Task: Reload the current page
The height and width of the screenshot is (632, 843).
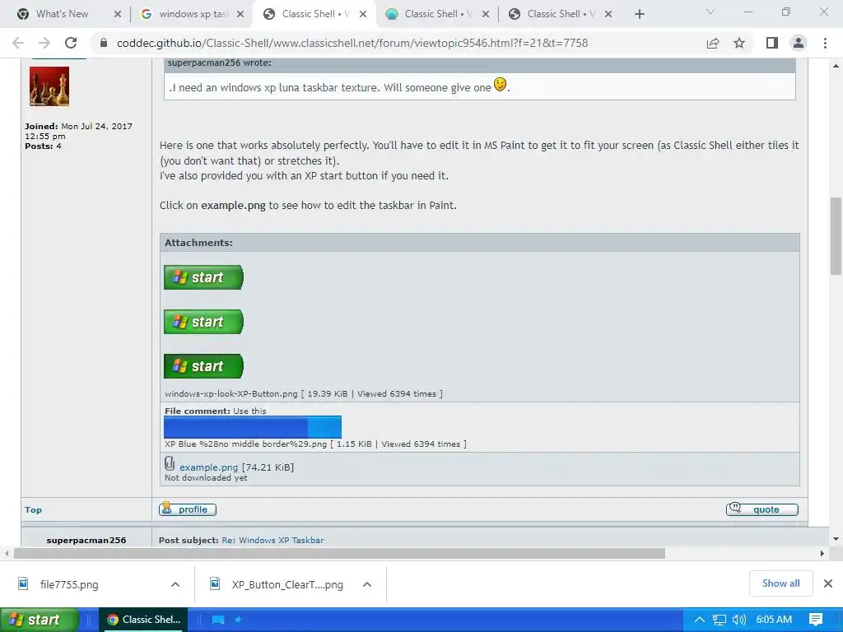Action: [x=71, y=43]
